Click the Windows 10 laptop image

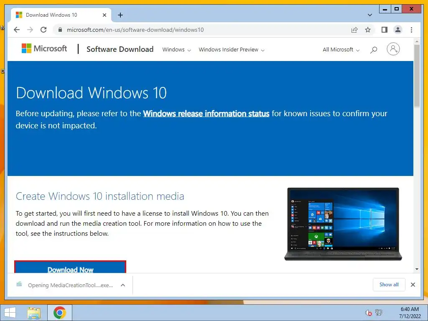(x=343, y=224)
